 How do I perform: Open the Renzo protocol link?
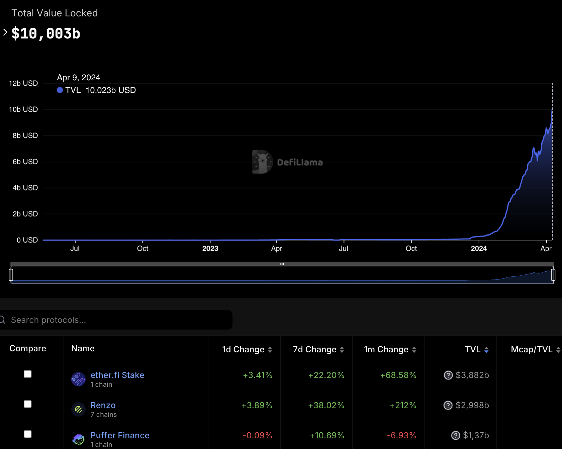pyautogui.click(x=103, y=405)
